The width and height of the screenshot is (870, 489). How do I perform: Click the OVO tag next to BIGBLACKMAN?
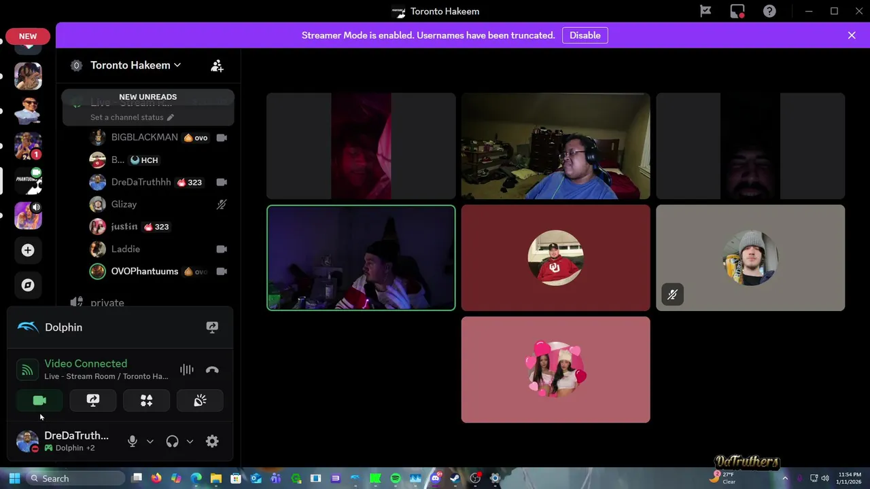coord(196,138)
